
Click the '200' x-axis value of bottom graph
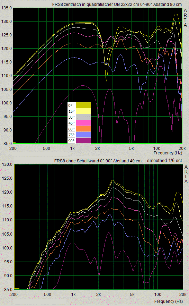click(14, 295)
